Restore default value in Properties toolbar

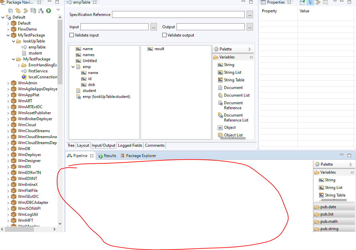326,3
